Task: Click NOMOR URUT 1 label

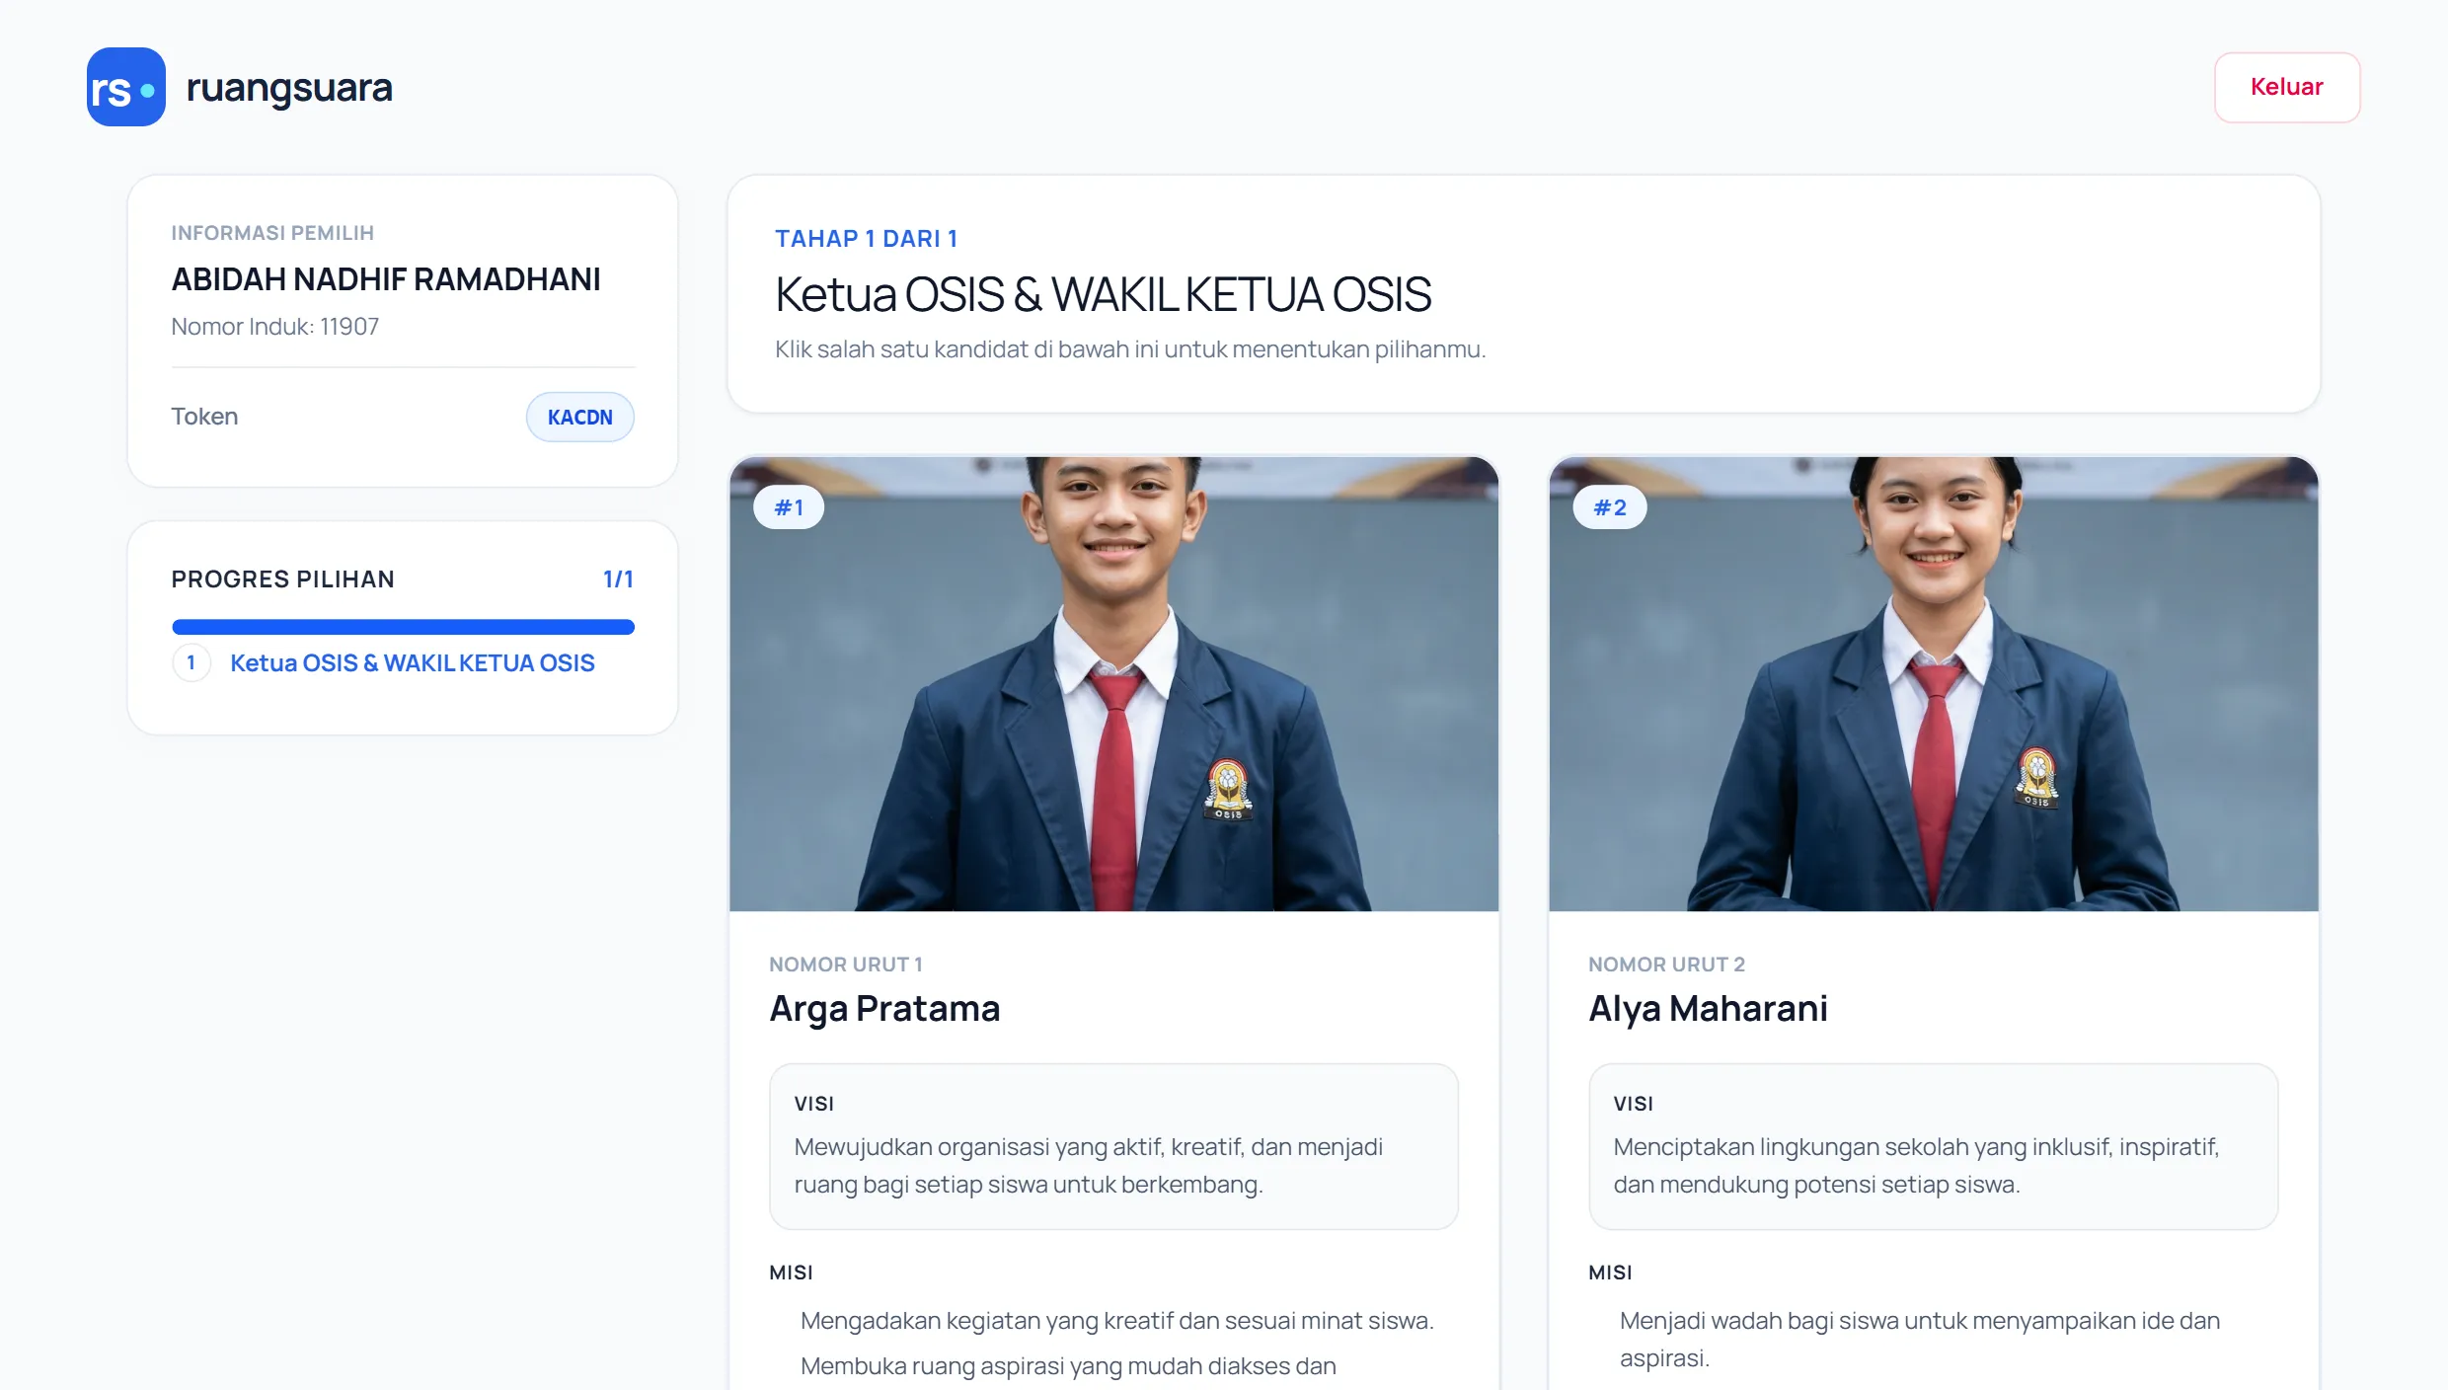Action: click(846, 964)
